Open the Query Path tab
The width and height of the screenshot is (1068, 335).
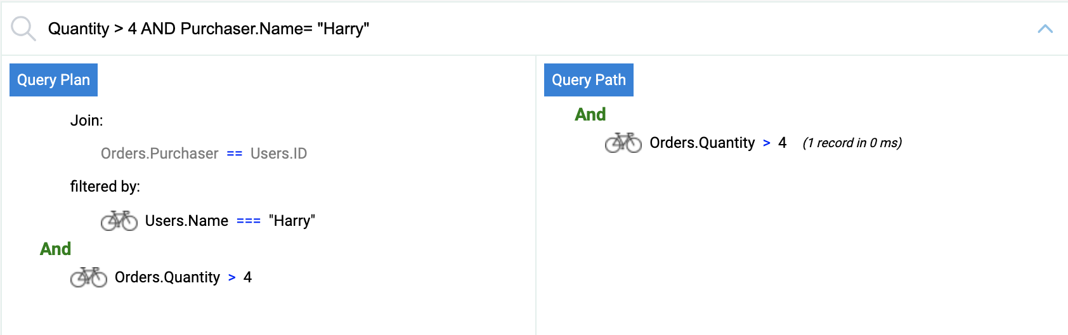point(589,80)
